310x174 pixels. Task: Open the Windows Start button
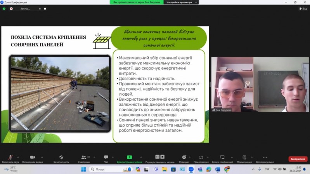pyautogui.click(x=84, y=169)
